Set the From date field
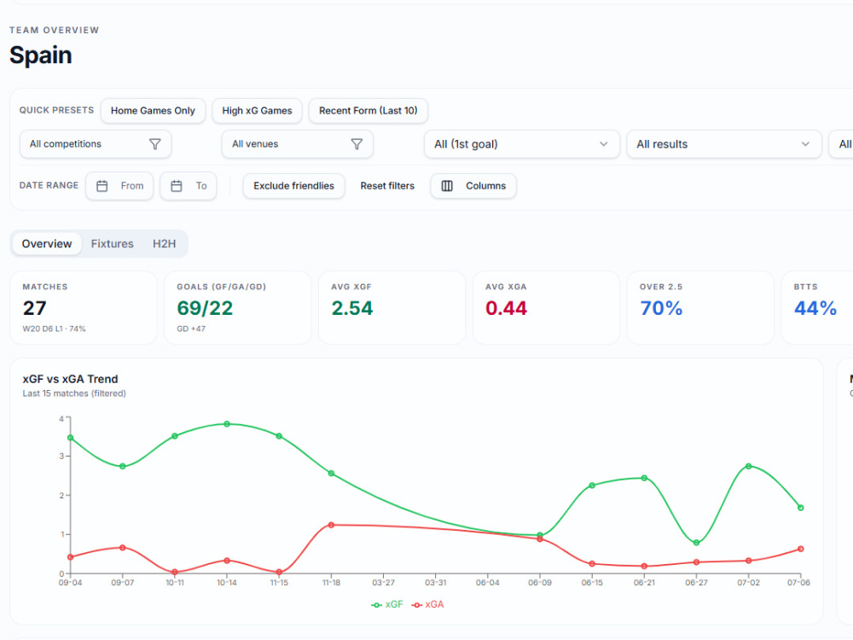This screenshot has width=853, height=640. point(119,186)
